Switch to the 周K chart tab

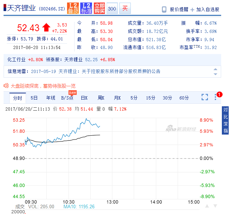[101, 98]
